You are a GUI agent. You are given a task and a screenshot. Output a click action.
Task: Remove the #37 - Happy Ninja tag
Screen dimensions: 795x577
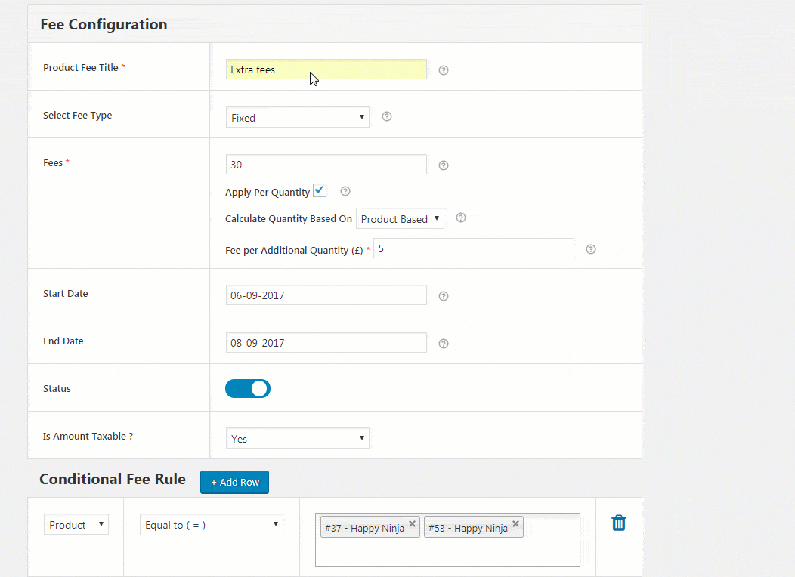pyautogui.click(x=412, y=523)
